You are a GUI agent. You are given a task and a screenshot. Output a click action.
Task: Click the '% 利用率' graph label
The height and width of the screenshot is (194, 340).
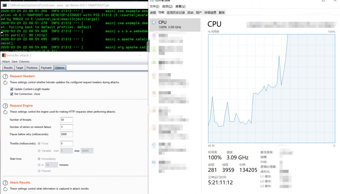click(214, 32)
